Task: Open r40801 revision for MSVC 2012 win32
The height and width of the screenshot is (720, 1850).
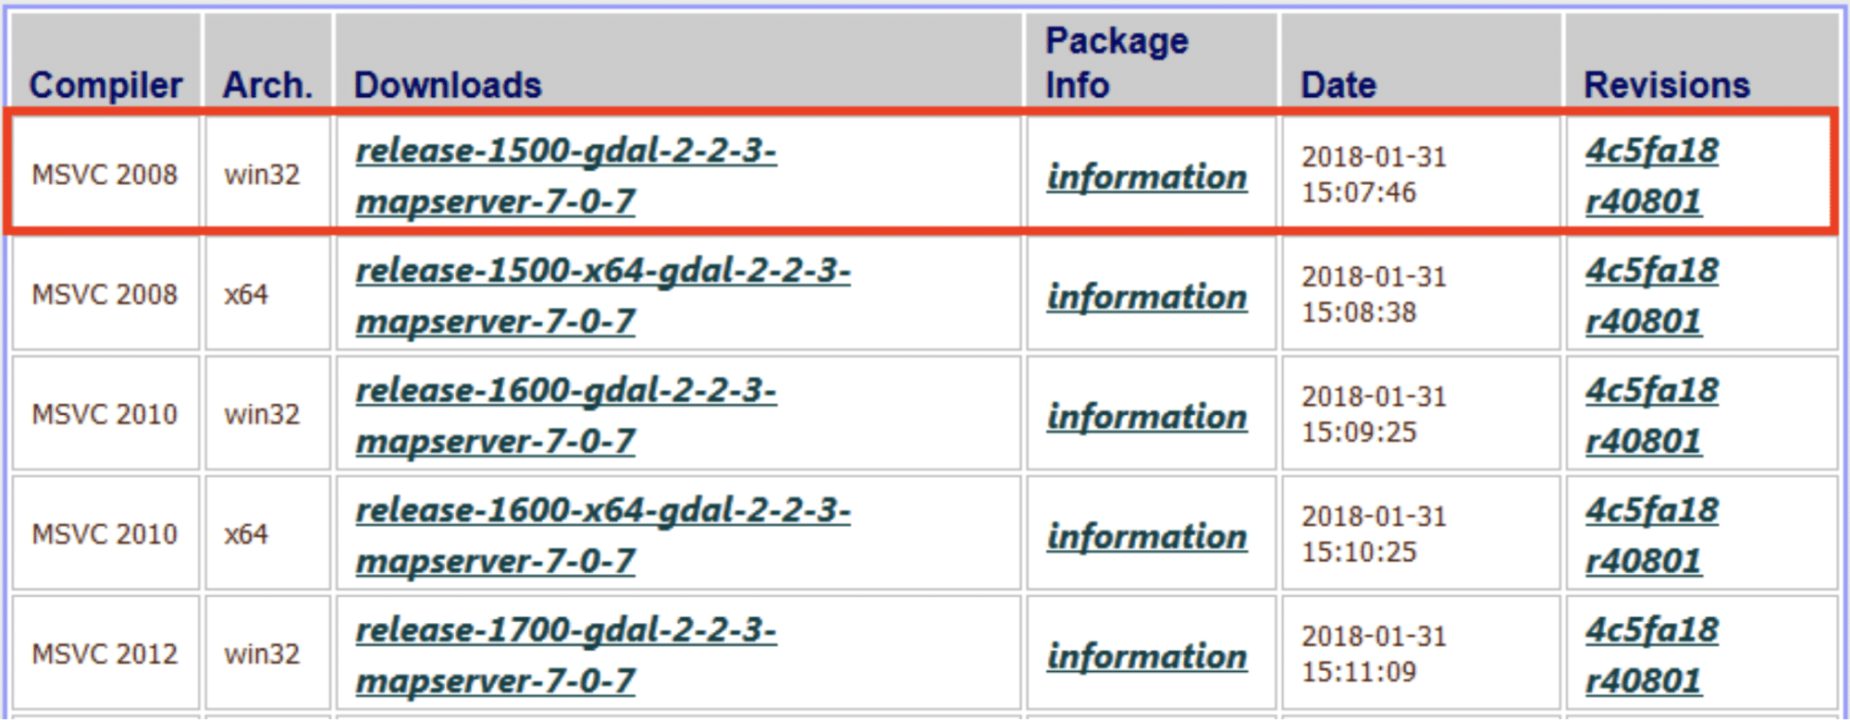Action: pos(1644,681)
